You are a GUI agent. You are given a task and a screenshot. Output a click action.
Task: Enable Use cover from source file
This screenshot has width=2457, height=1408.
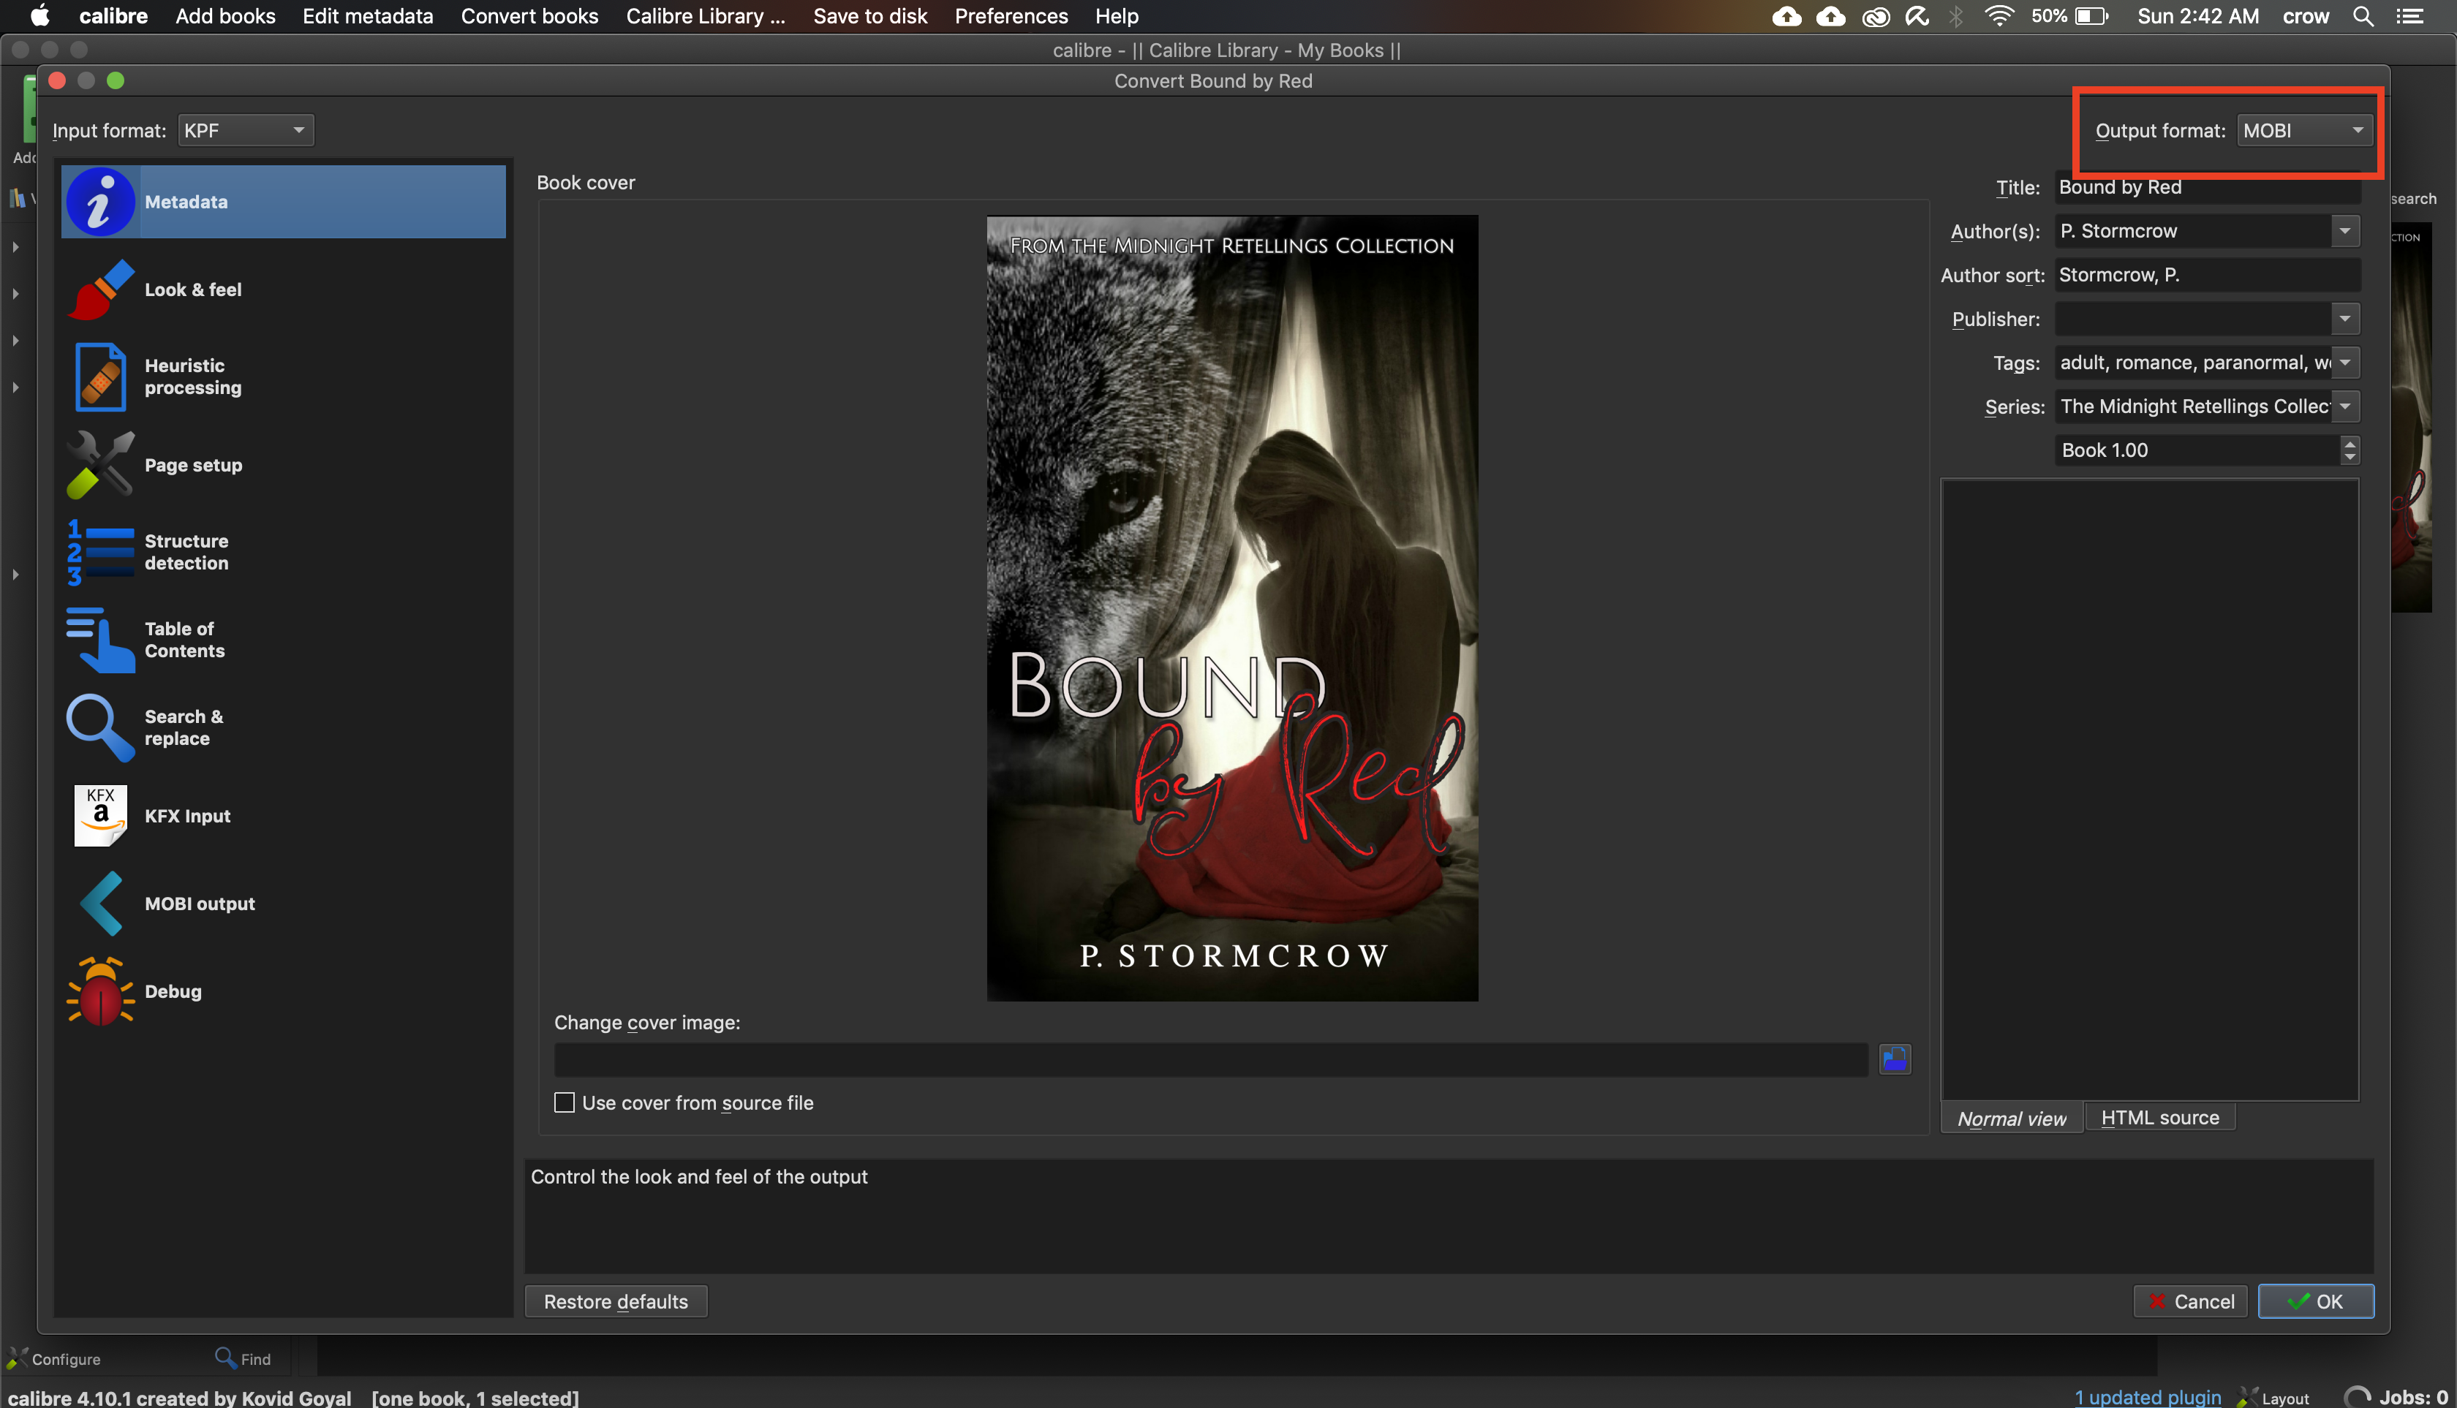[x=565, y=1102]
